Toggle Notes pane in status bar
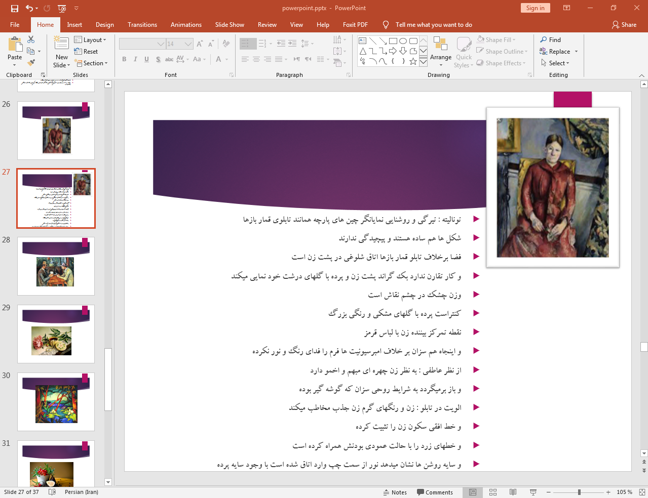 [x=395, y=492]
